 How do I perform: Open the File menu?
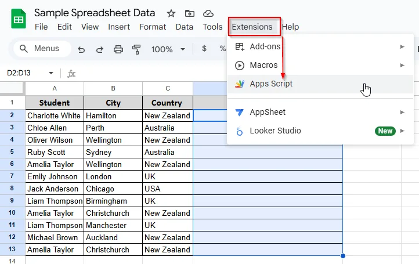(41, 27)
